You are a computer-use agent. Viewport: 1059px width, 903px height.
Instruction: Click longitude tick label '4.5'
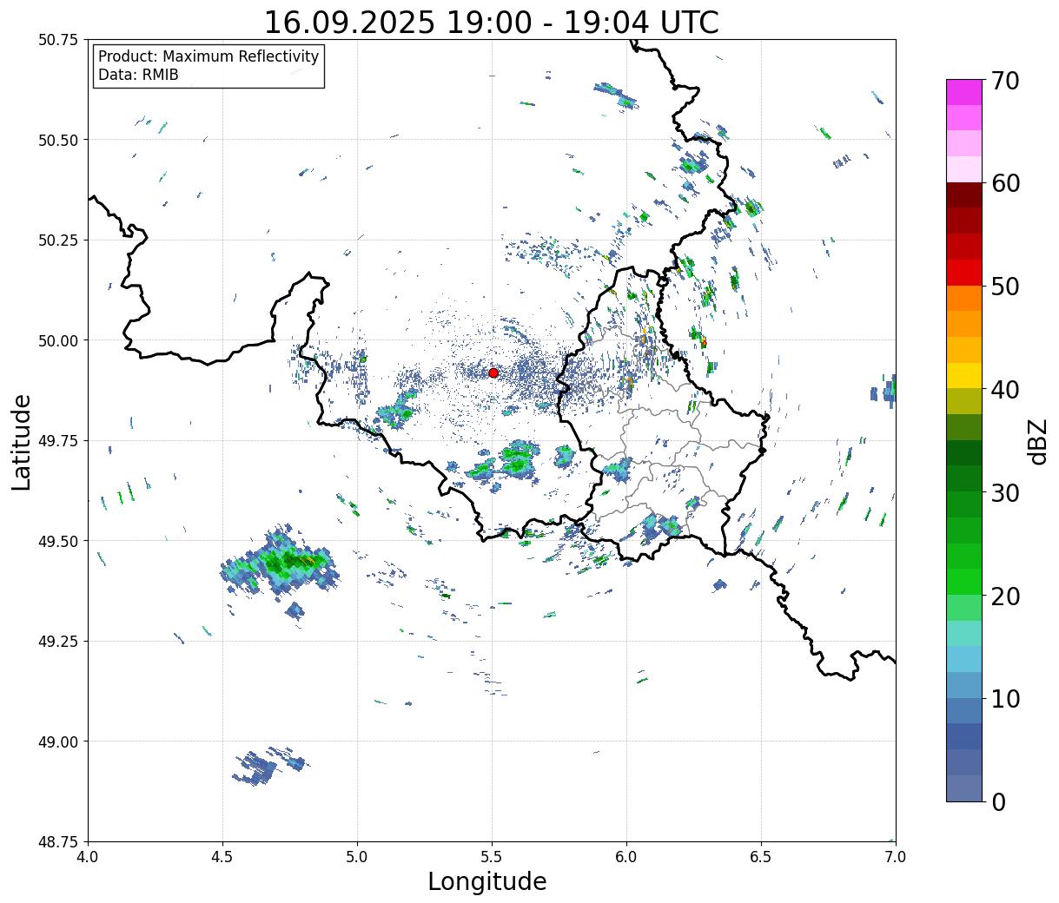point(222,856)
